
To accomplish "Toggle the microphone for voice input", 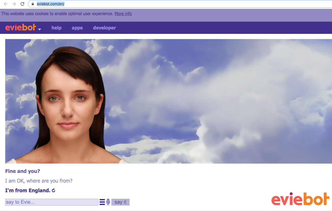I will click(x=108, y=202).
